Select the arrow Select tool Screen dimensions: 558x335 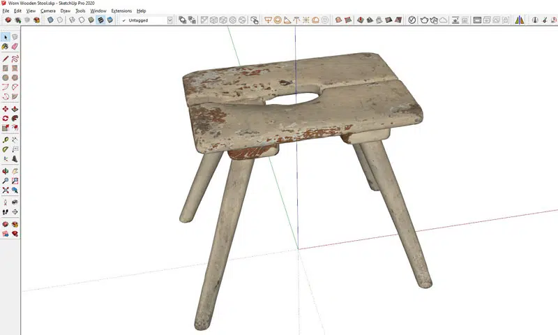[x=6, y=37]
